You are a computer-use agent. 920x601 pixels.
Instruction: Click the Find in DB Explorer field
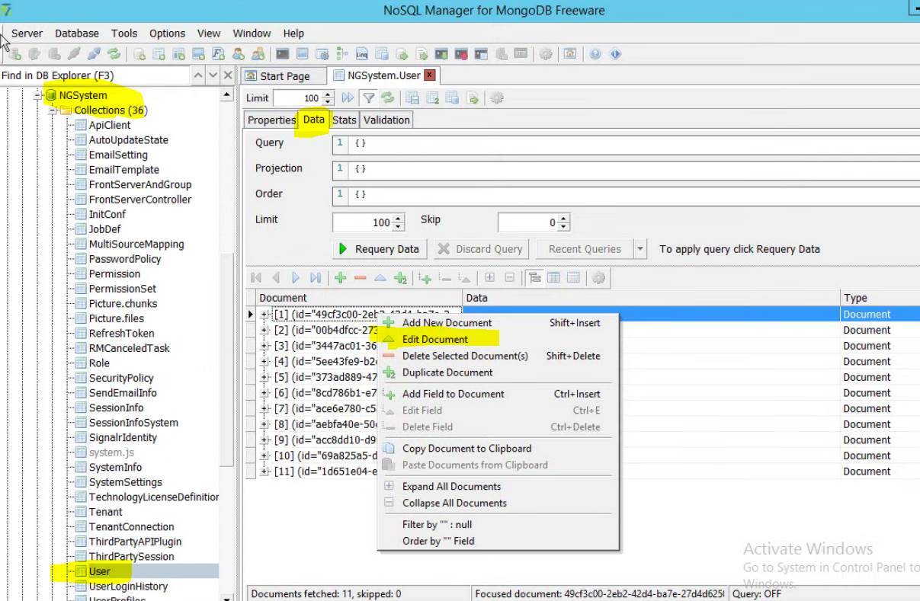(x=95, y=75)
